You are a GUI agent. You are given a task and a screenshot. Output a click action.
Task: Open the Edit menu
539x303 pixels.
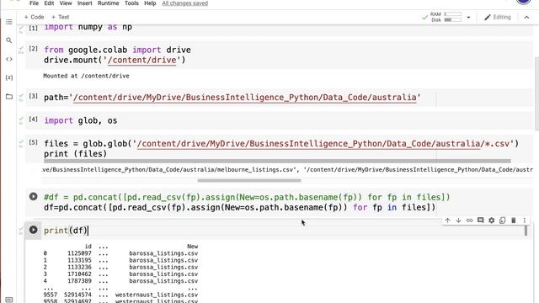(49, 3)
